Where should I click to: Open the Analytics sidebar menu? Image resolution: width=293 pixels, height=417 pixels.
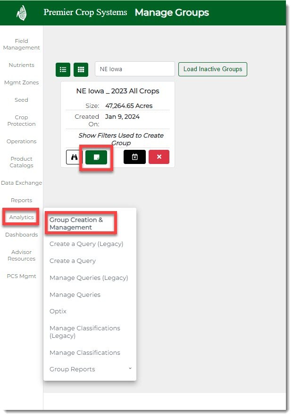click(21, 217)
